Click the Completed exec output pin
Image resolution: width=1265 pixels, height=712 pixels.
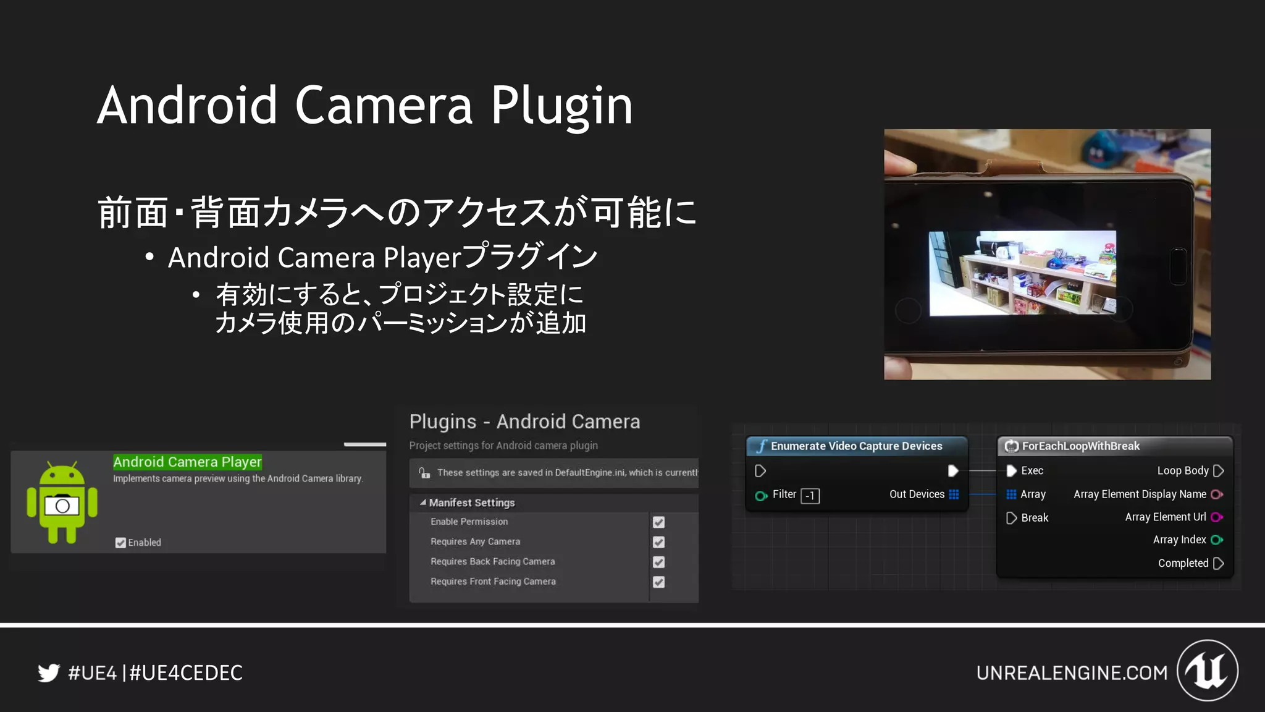pyautogui.click(x=1218, y=563)
